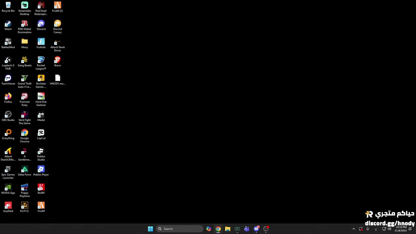This screenshot has width=416, height=234.
Task: Click the AnyDesk desktop shortcut
Action: pyautogui.click(x=8, y=207)
